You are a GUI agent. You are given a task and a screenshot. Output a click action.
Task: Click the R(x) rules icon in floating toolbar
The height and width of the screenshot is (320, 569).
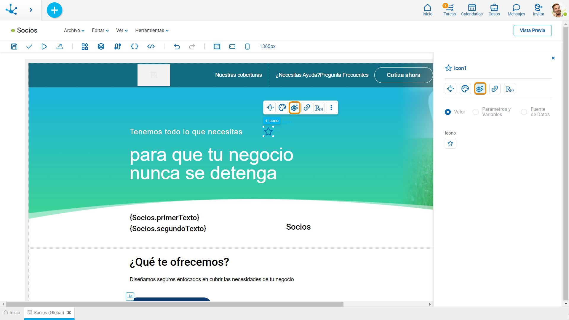[319, 108]
